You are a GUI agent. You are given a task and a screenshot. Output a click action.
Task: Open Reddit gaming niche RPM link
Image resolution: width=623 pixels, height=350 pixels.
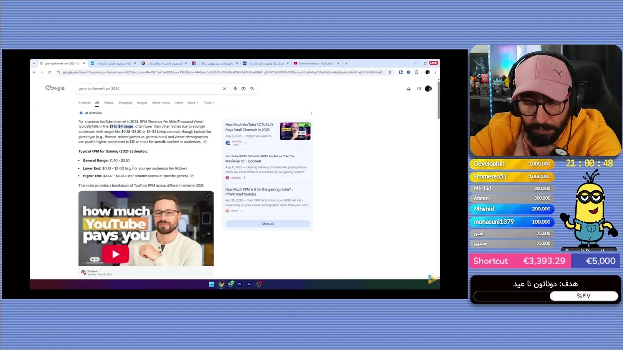tap(258, 192)
